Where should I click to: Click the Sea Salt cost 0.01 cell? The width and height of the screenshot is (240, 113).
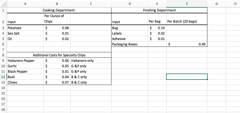[57, 33]
